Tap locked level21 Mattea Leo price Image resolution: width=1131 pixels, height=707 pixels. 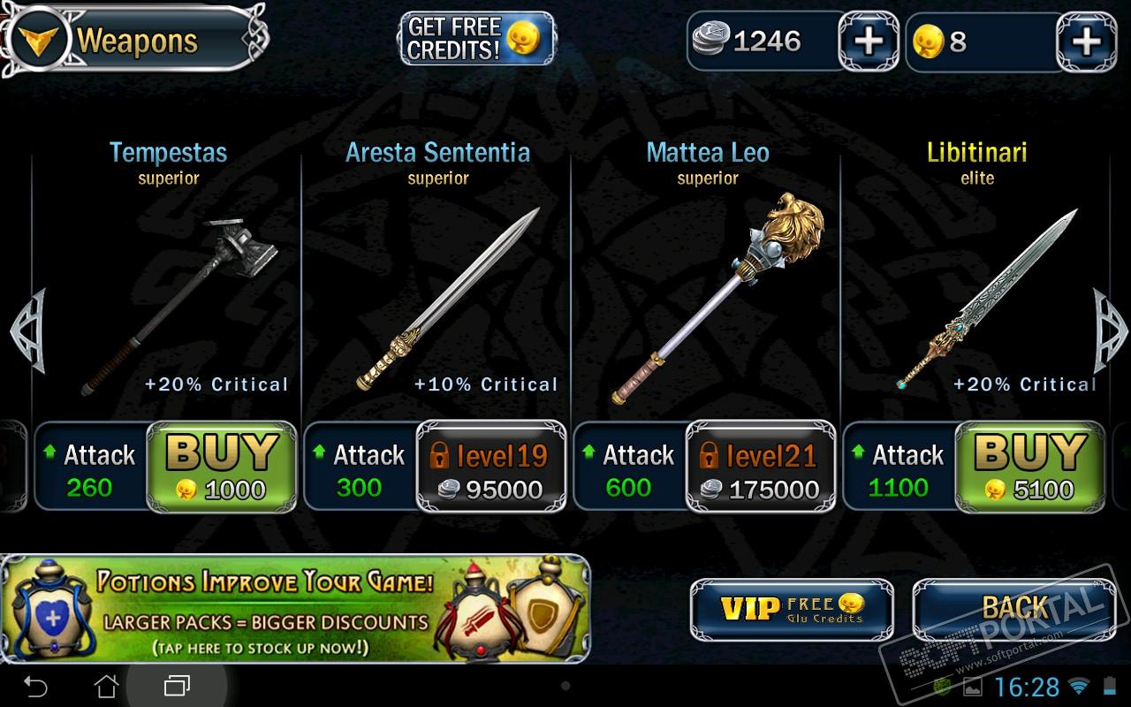click(761, 466)
